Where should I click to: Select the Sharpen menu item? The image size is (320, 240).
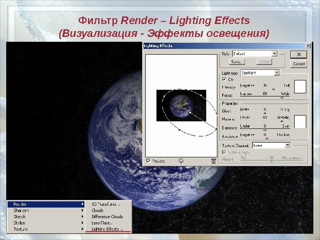(46, 210)
